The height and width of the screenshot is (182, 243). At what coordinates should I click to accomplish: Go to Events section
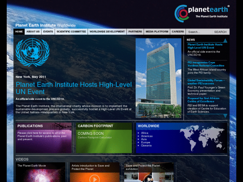pyautogui.click(x=48, y=32)
